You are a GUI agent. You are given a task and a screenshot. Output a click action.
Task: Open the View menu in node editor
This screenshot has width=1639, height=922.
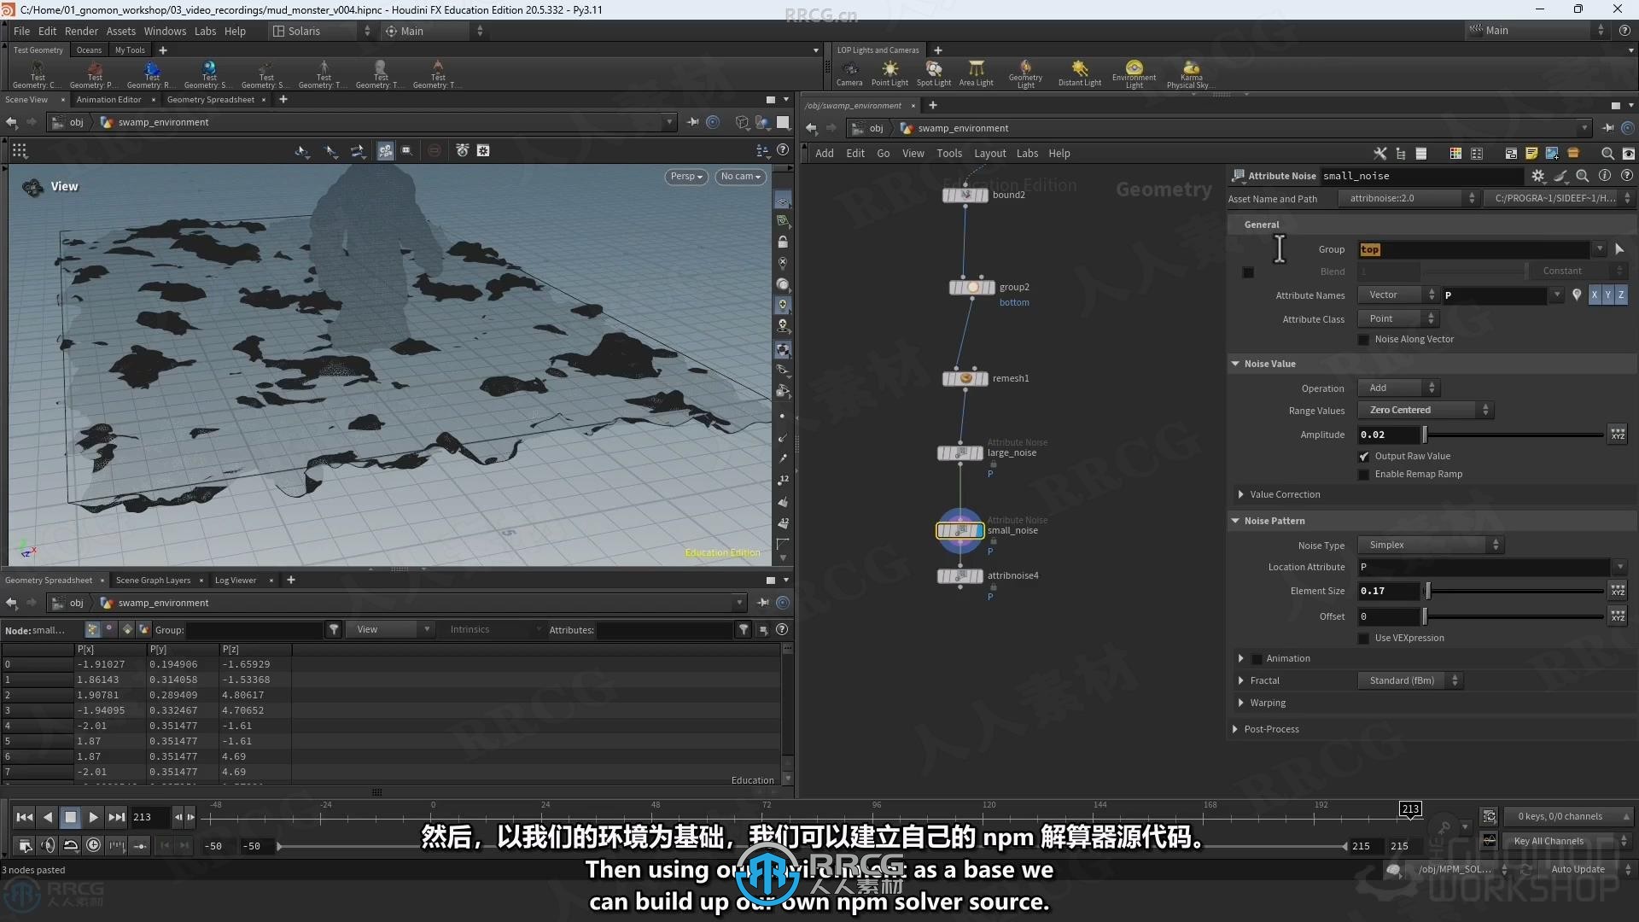pyautogui.click(x=913, y=152)
